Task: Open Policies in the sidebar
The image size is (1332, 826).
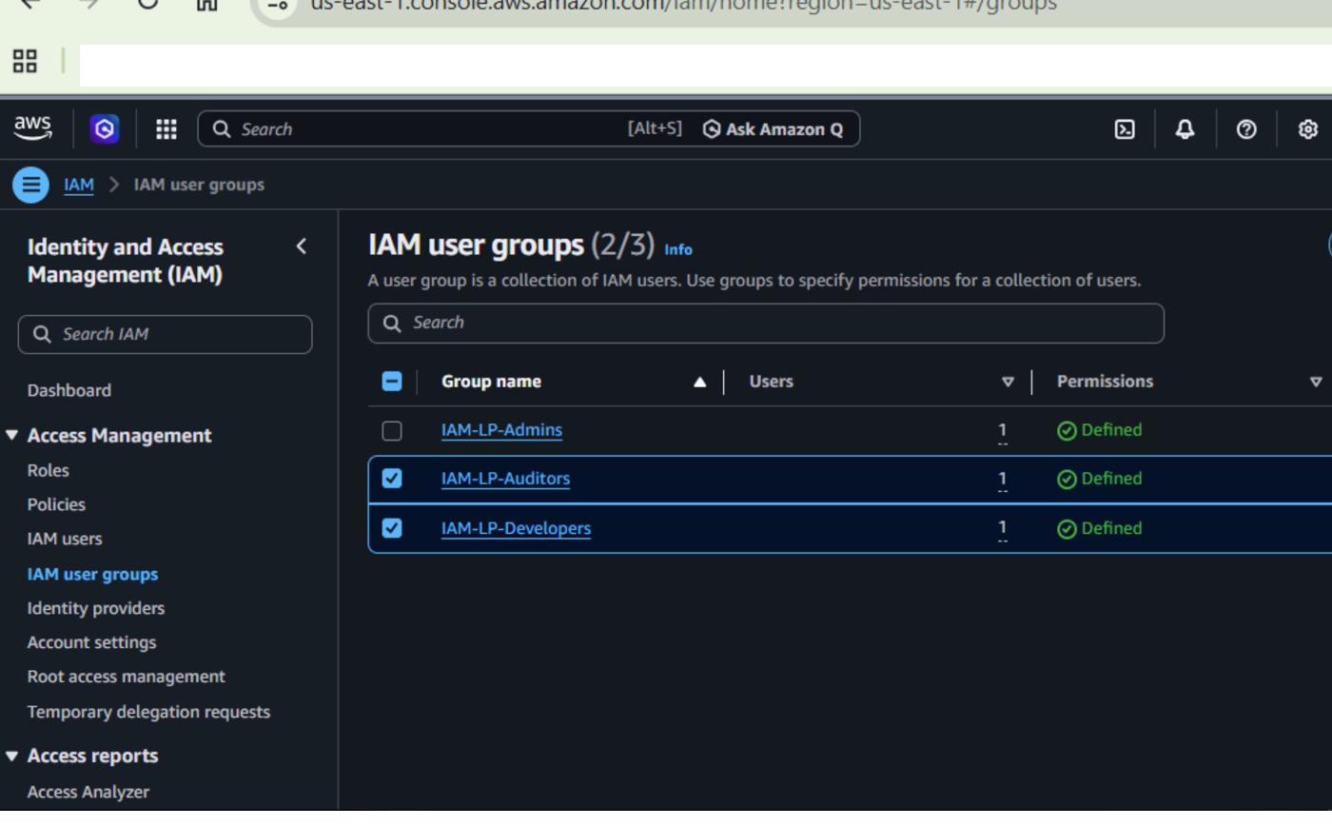Action: 56,504
